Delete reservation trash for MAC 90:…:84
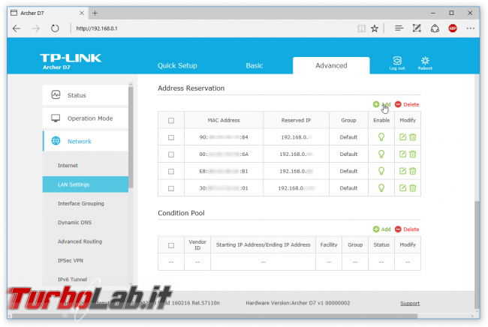The height and width of the screenshot is (327, 488). [x=413, y=137]
